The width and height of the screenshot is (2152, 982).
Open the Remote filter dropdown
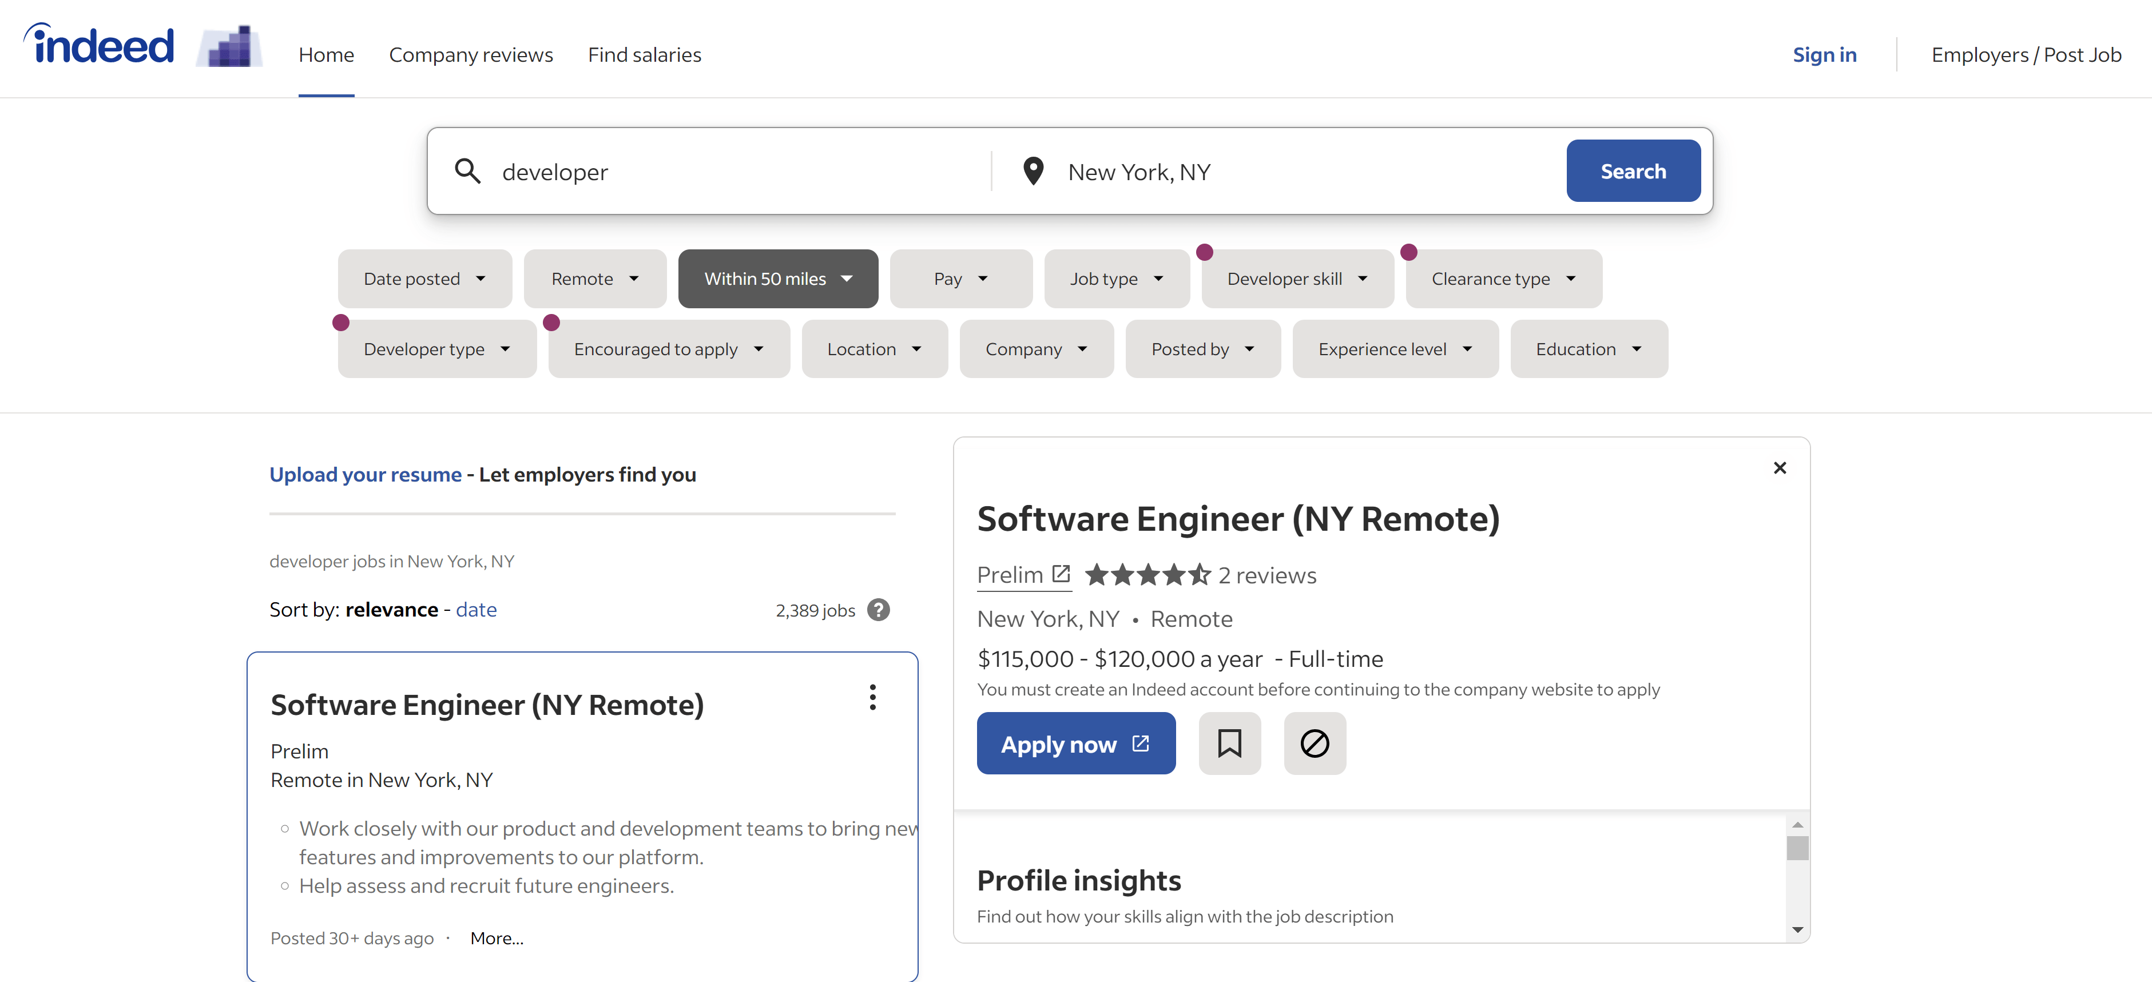[595, 279]
